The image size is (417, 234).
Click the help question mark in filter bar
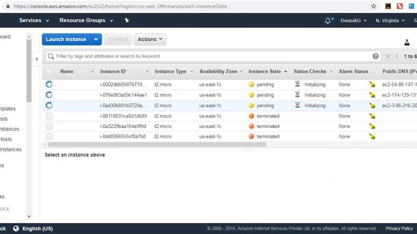click(375, 57)
